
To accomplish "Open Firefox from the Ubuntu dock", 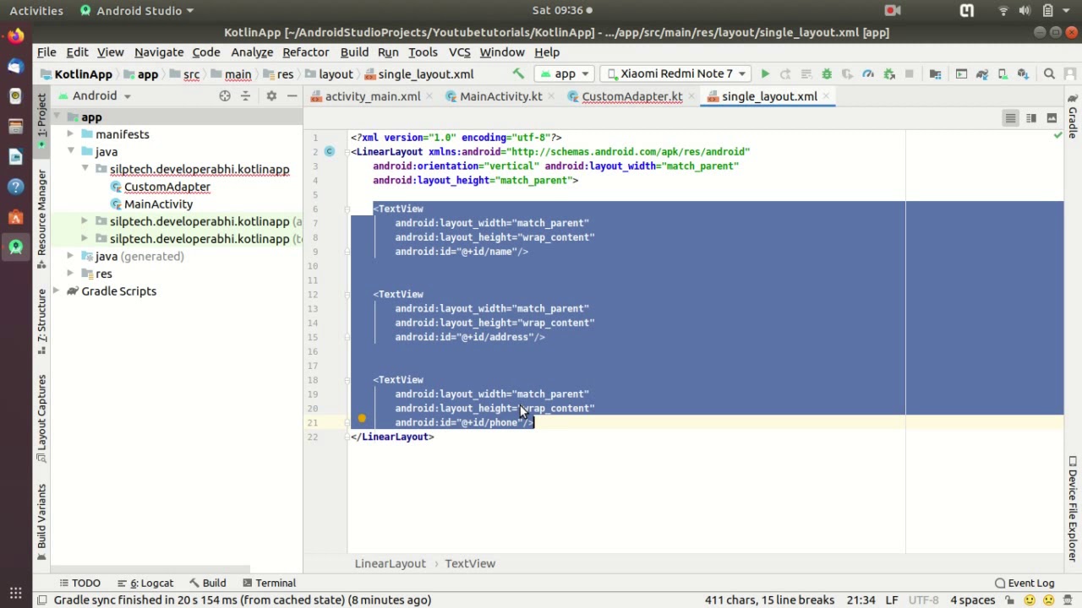I will click(x=15, y=36).
